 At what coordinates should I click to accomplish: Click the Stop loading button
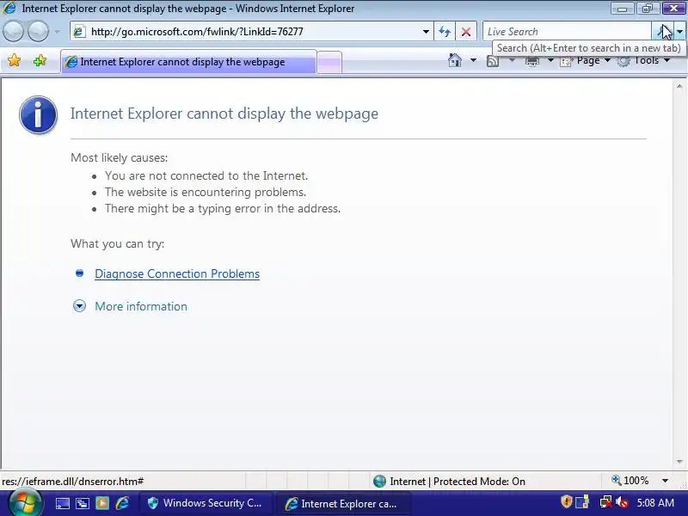click(466, 32)
